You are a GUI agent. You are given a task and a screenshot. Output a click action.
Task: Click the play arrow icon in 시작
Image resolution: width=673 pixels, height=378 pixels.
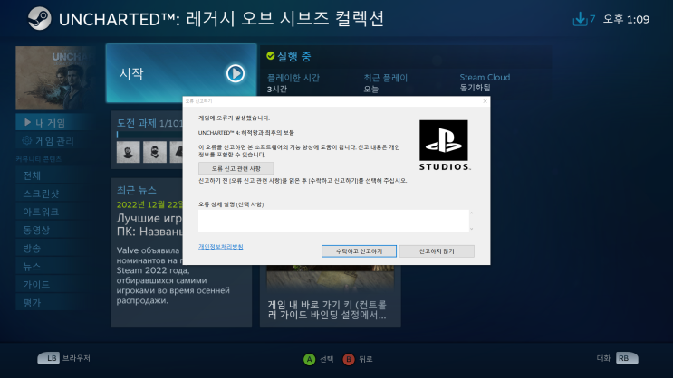(236, 73)
